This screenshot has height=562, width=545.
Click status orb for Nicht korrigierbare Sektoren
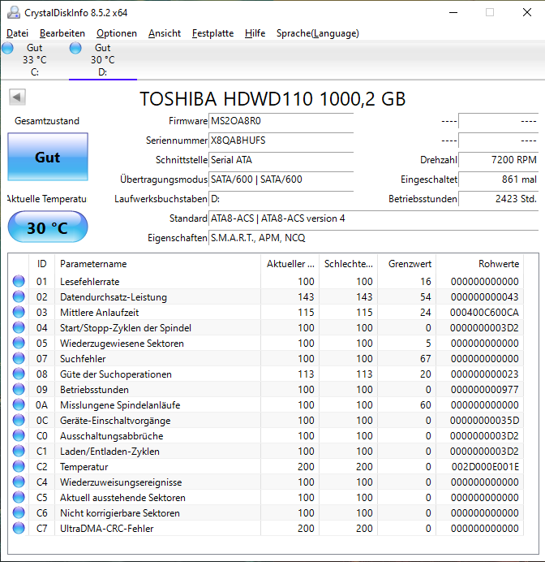[x=19, y=512]
